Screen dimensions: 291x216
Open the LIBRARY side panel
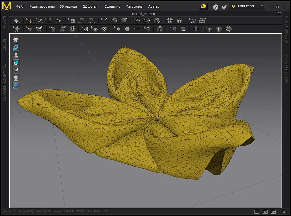(4, 22)
